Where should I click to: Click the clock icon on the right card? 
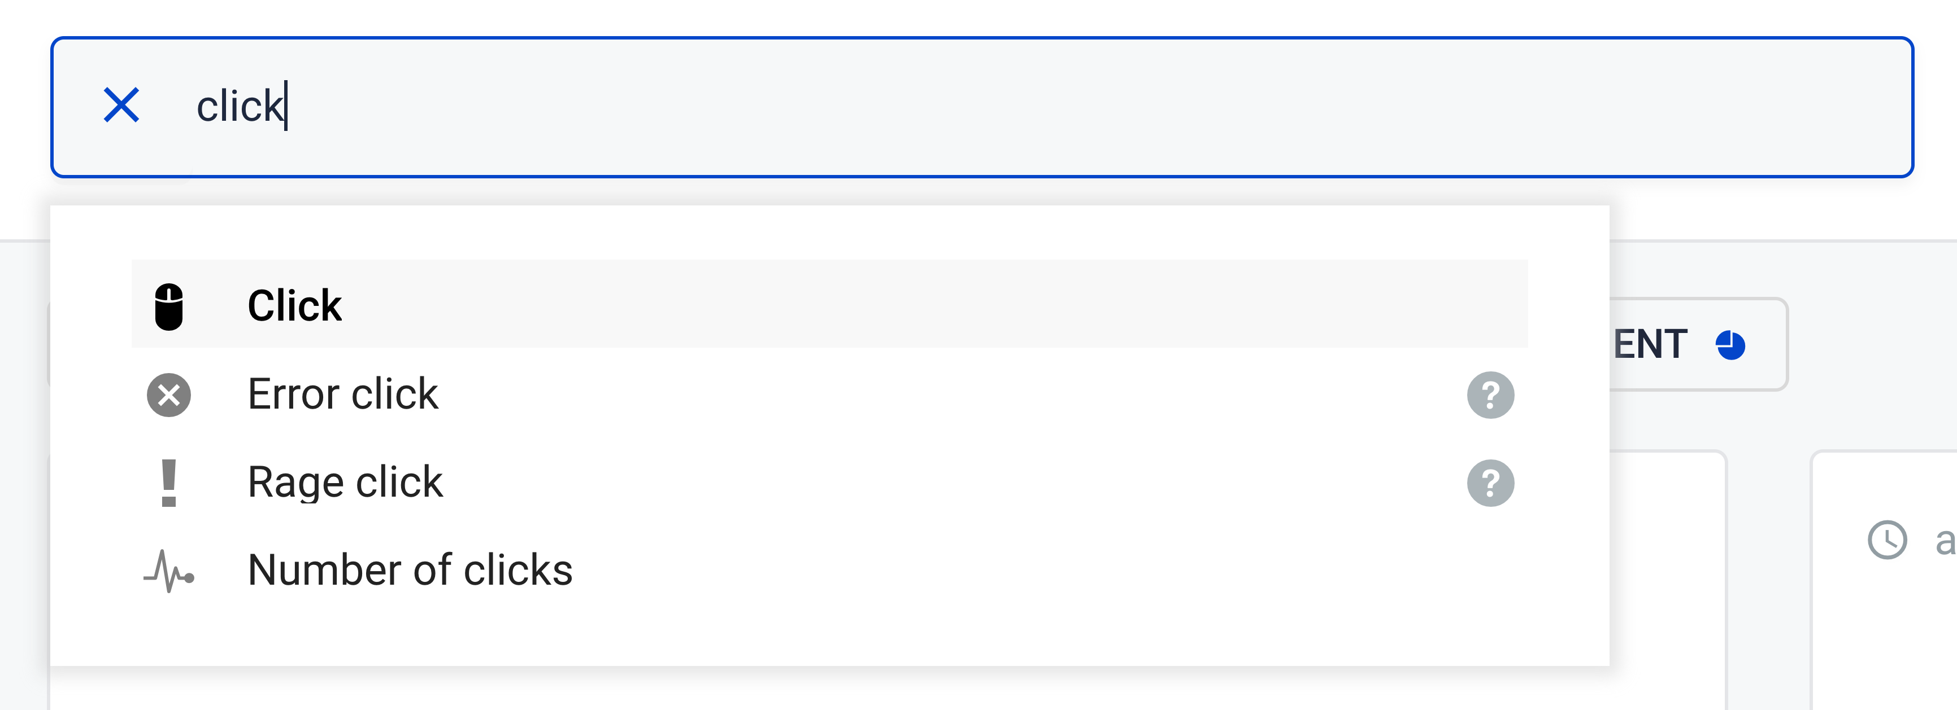pos(1887,540)
